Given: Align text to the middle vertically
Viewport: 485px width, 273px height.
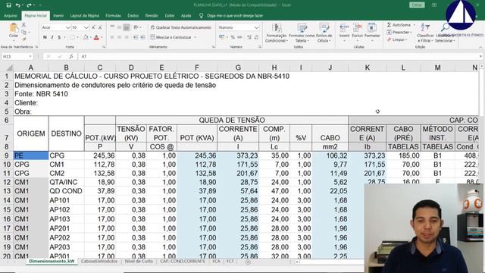Looking at the screenshot, I should point(119,27).
